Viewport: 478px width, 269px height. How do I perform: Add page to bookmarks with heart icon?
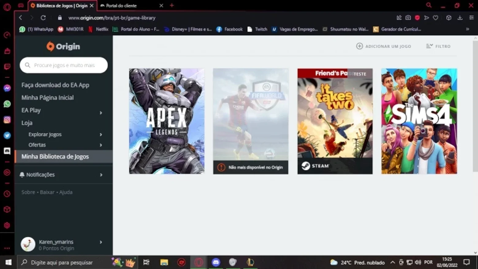435,18
